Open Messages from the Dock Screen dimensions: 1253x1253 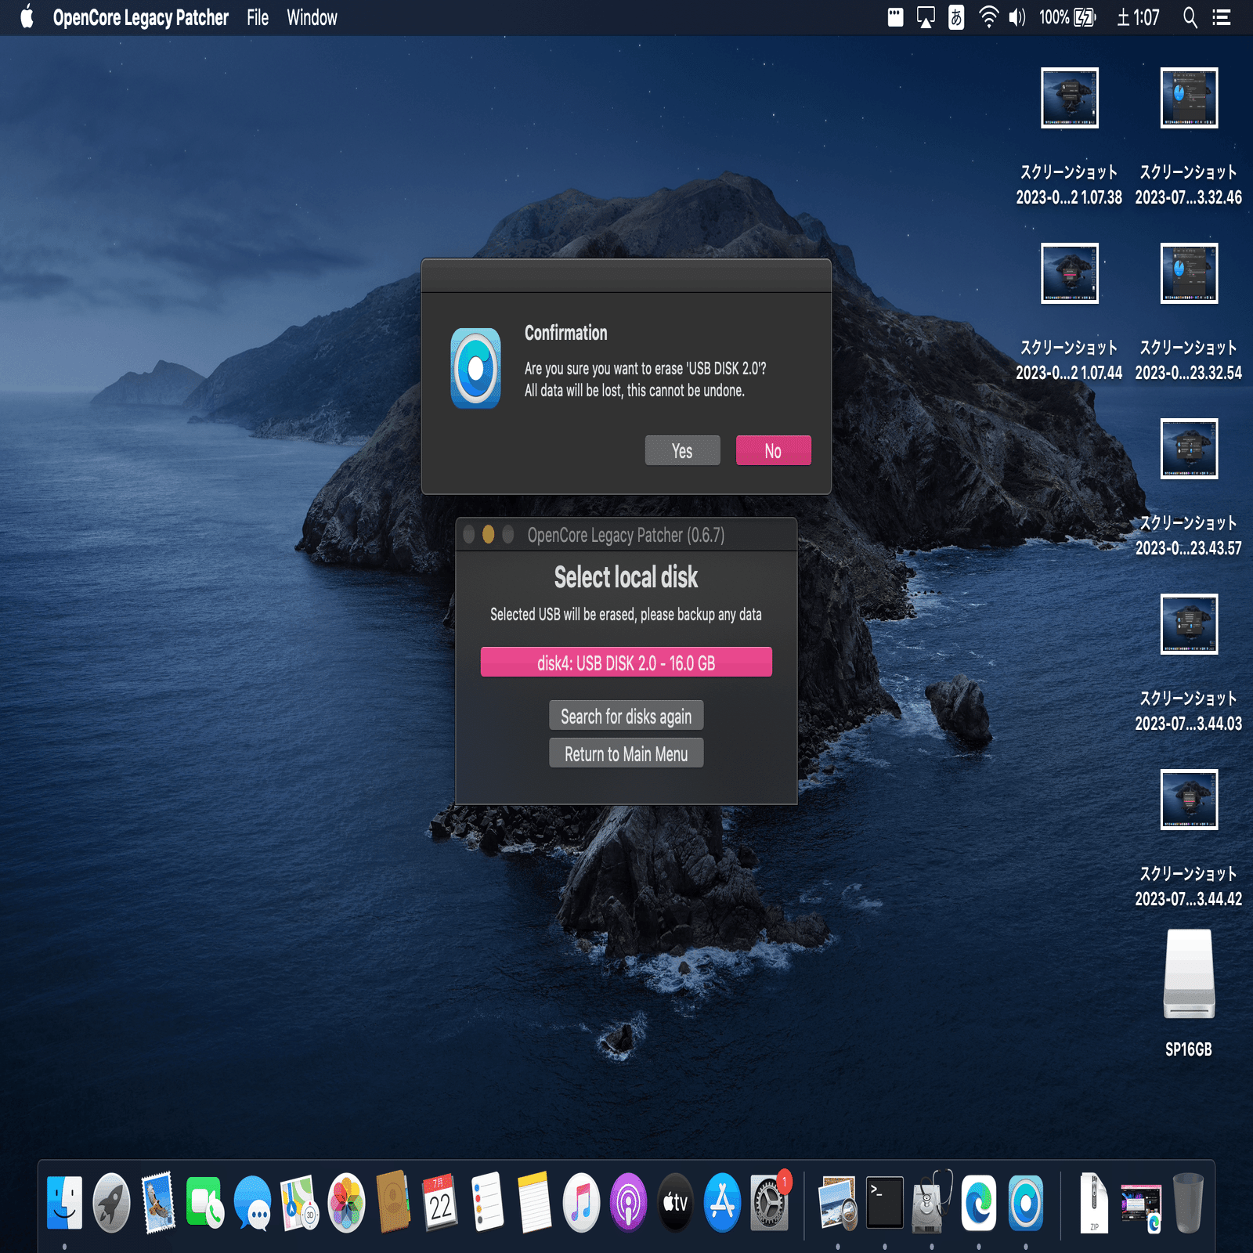(x=252, y=1203)
